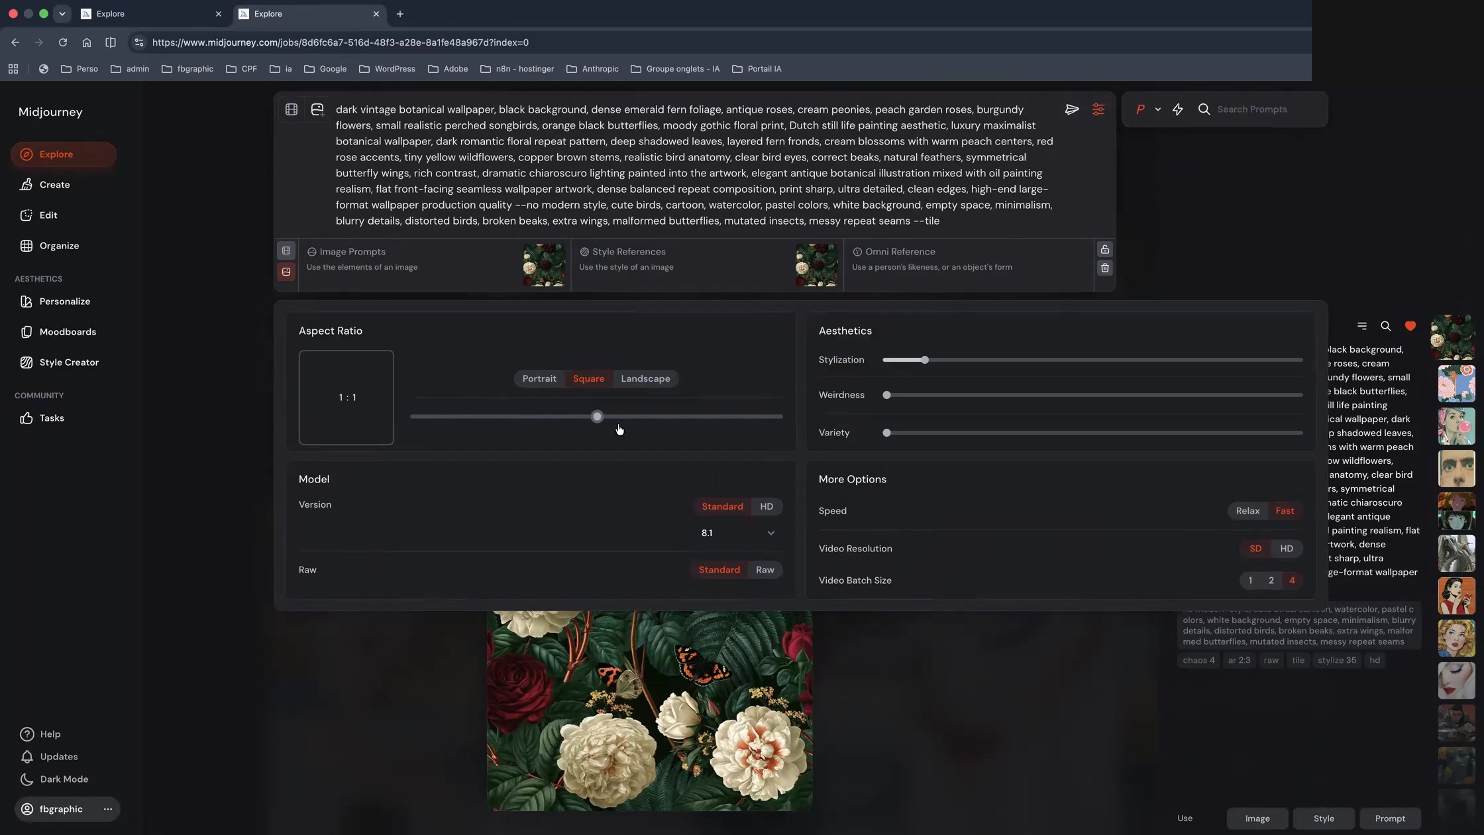Viewport: 1484px width, 835px height.
Task: Reload the browser page
Action: coord(63,42)
